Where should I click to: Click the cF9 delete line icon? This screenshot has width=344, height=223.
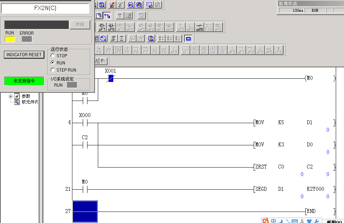pos(278,50)
